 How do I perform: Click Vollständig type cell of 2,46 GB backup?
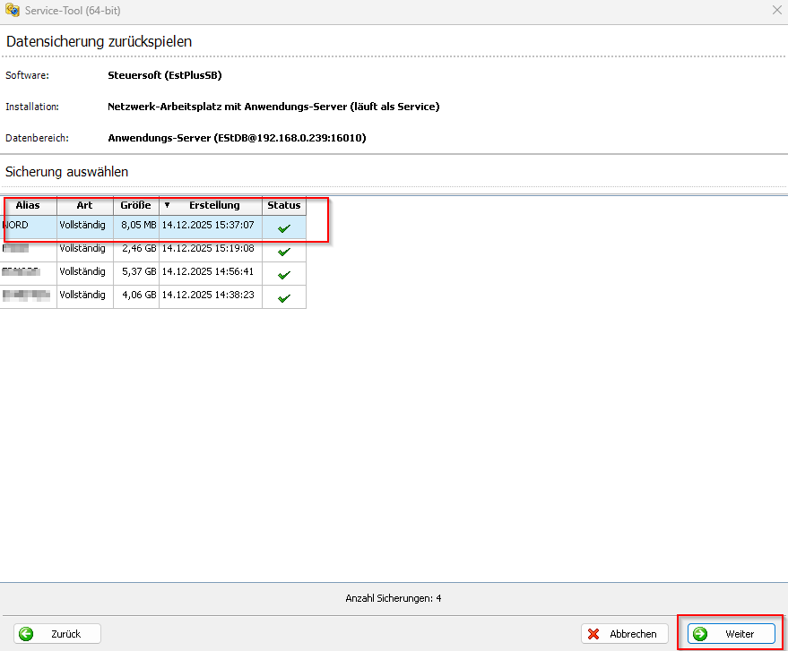pos(82,248)
